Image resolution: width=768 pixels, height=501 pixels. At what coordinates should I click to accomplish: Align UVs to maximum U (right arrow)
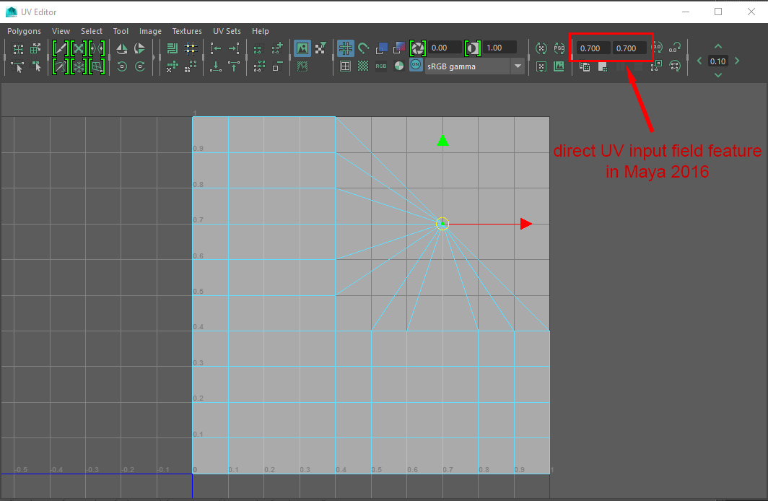pyautogui.click(x=234, y=48)
